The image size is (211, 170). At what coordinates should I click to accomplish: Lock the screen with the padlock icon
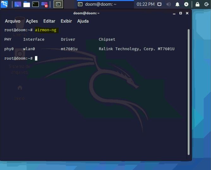[197, 4]
